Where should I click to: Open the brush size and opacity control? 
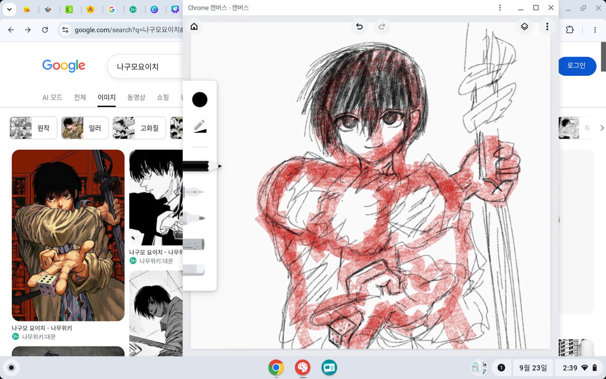pyautogui.click(x=200, y=126)
